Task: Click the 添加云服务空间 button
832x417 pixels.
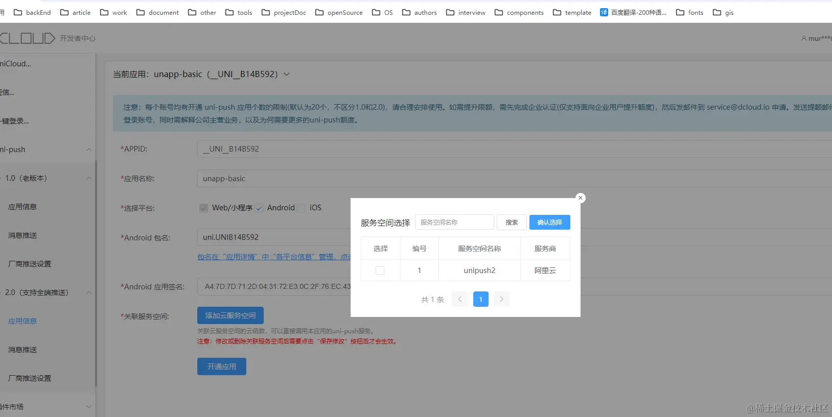Action: pos(230,315)
